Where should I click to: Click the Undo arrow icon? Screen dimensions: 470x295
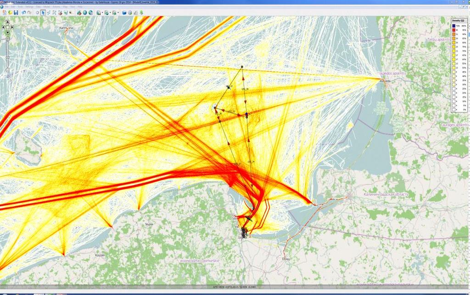tap(24, 12)
